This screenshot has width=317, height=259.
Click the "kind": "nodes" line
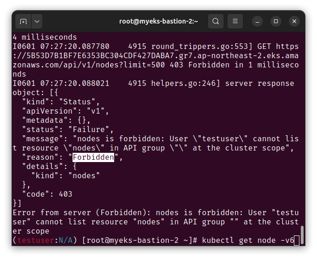point(66,176)
